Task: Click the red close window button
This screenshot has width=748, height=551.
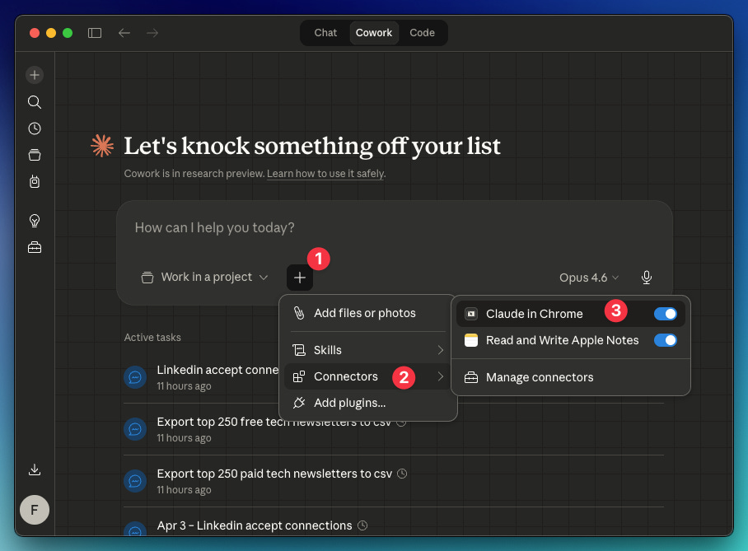Action: (35, 33)
